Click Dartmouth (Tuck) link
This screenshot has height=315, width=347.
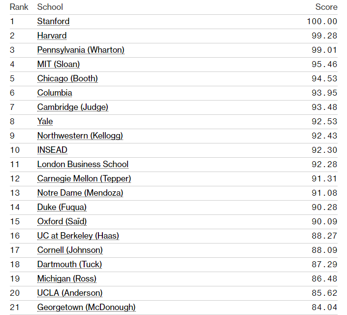[69, 264]
